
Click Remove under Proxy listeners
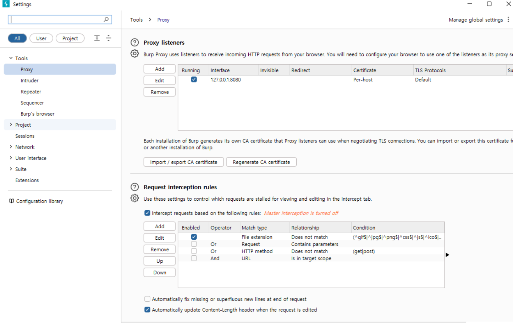[x=160, y=92]
